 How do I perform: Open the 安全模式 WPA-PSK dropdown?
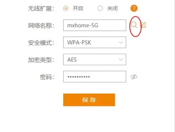95,42
